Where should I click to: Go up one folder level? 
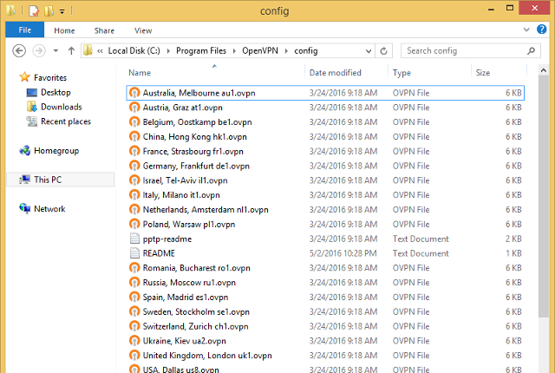pyautogui.click(x=71, y=51)
